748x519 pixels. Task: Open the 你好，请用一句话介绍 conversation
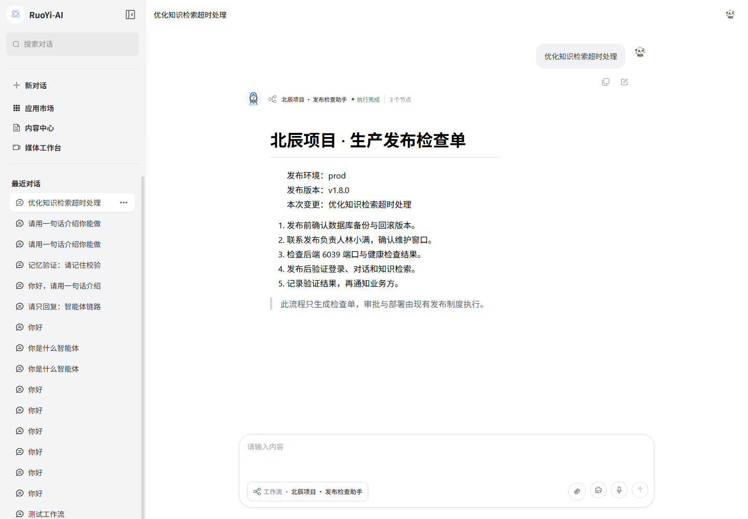pos(72,285)
